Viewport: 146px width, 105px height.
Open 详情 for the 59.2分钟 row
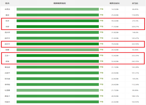pos(101,21)
